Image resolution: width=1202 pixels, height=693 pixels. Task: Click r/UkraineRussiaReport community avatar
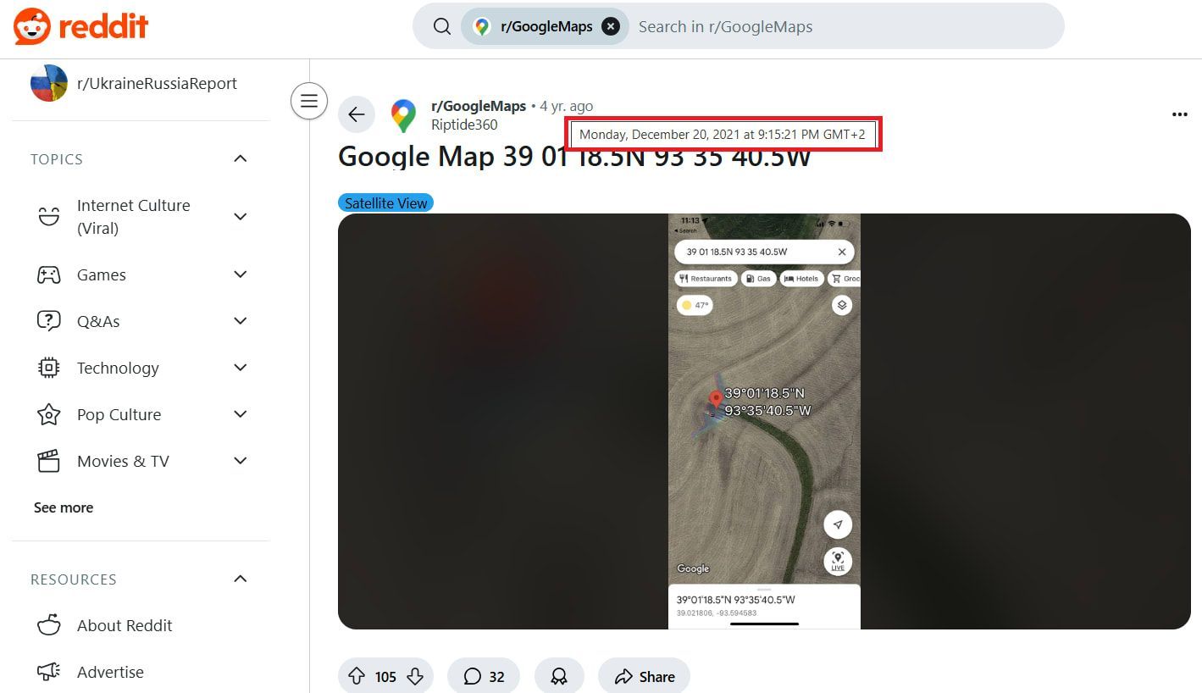click(x=48, y=83)
